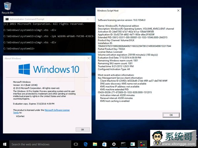Click the License Status: Licensed line

coord(110,52)
